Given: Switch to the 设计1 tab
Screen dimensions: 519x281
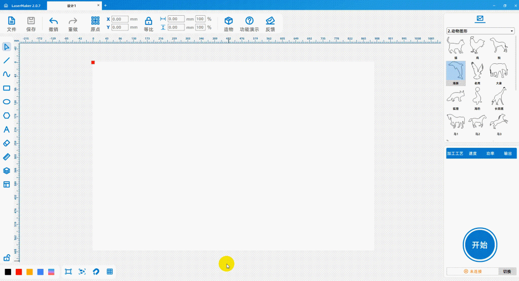Looking at the screenshot, I should click(x=71, y=6).
